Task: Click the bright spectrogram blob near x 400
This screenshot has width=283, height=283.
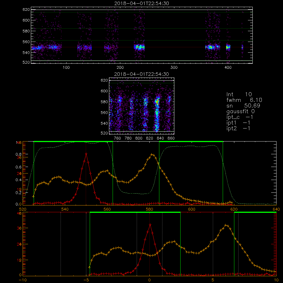Action: (x=228, y=47)
